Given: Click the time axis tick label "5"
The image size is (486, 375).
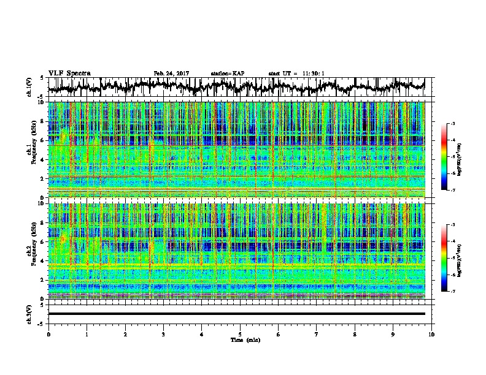Looking at the screenshot, I should (x=240, y=335).
